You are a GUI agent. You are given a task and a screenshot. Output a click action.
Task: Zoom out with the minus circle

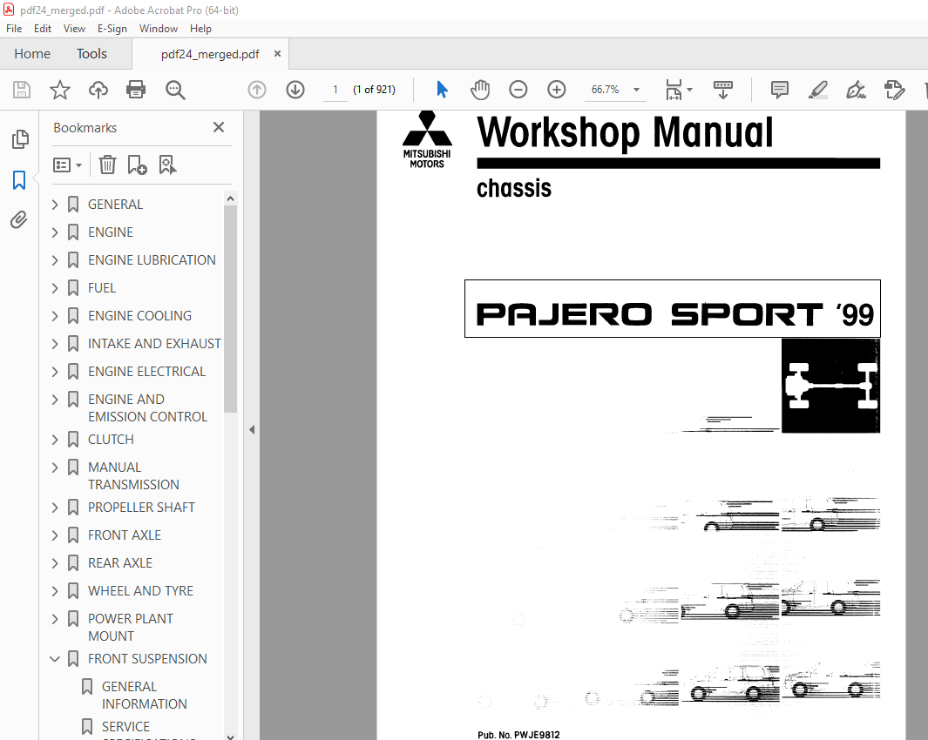[x=518, y=90]
